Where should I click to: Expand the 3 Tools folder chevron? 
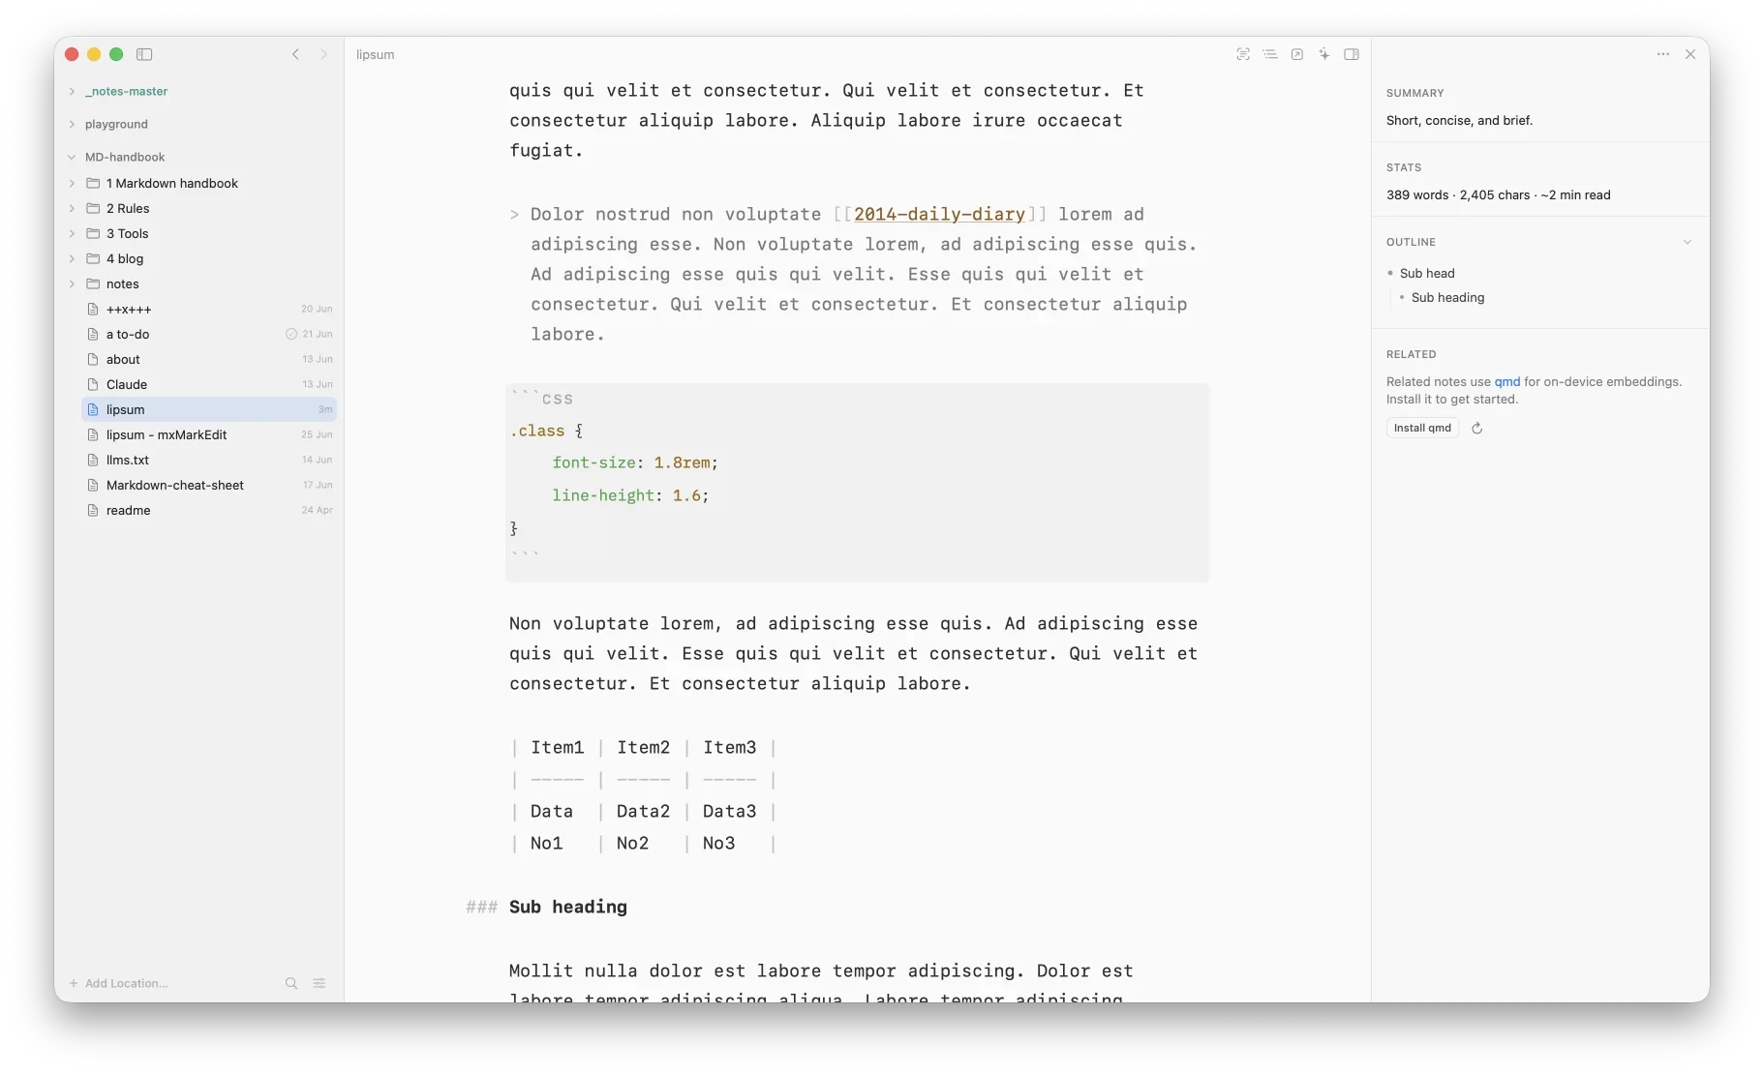click(x=72, y=233)
